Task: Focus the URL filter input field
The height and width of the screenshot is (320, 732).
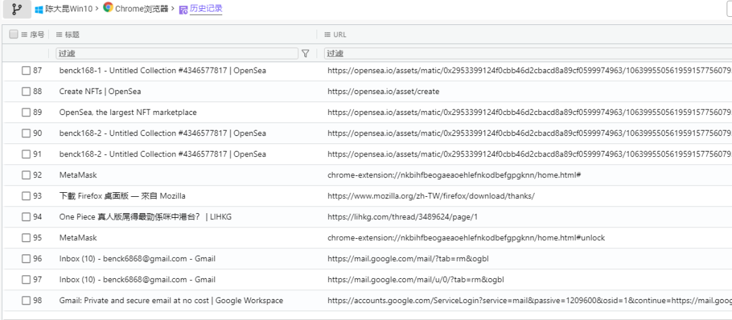Action: point(528,53)
